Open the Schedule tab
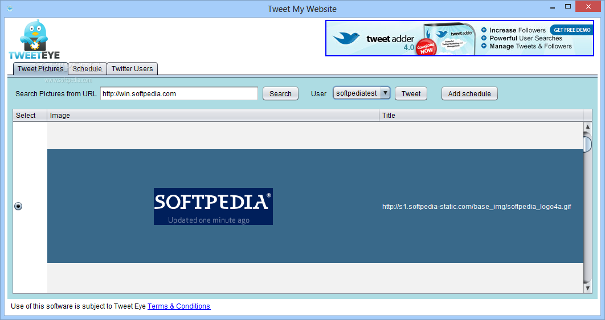Screen dimensions: 605x320 (x=87, y=69)
